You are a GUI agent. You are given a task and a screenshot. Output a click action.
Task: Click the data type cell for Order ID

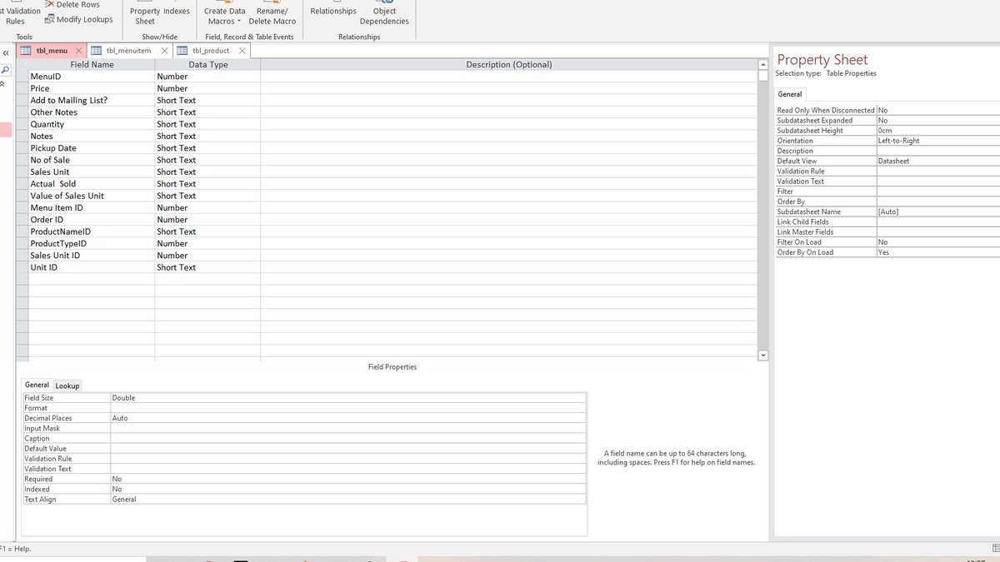click(x=207, y=220)
